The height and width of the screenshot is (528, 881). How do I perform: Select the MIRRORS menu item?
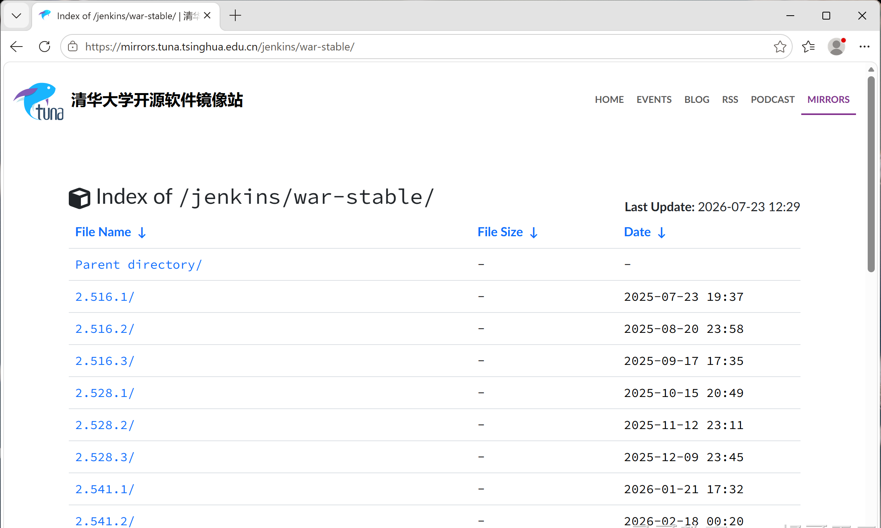pyautogui.click(x=828, y=99)
